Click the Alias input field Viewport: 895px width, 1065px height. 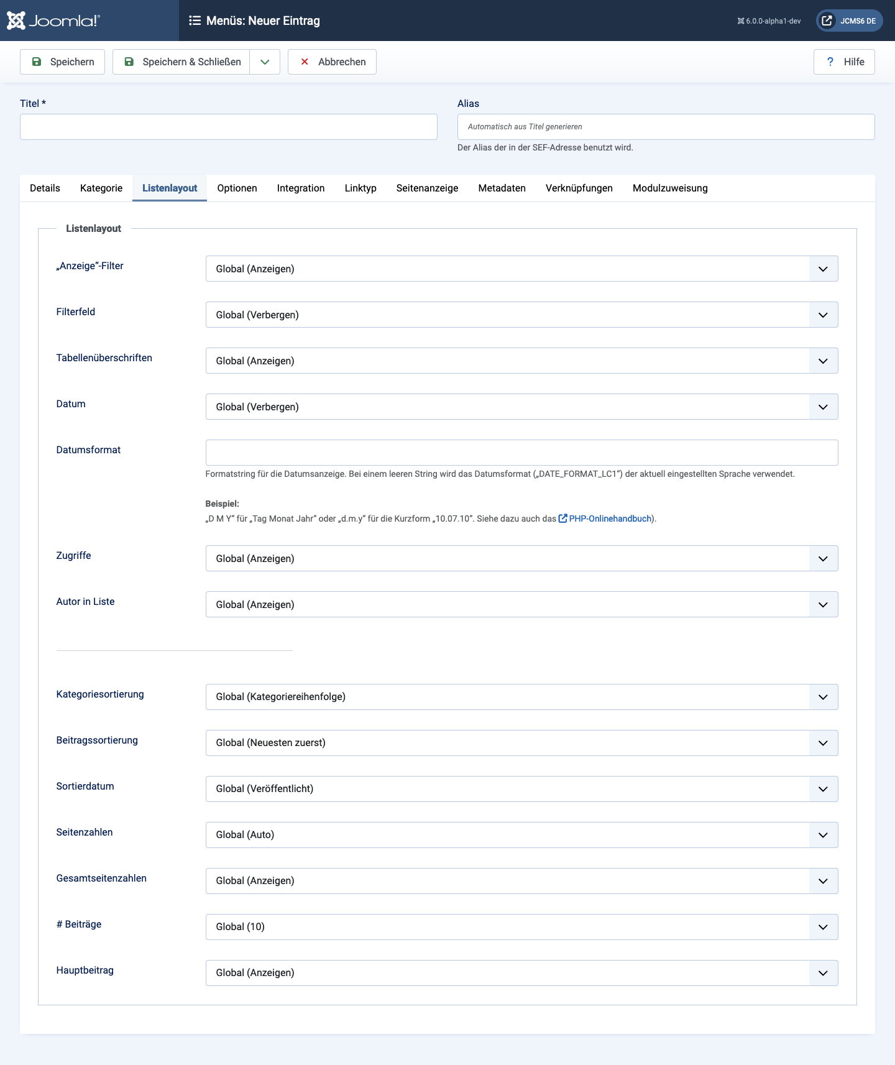point(666,127)
